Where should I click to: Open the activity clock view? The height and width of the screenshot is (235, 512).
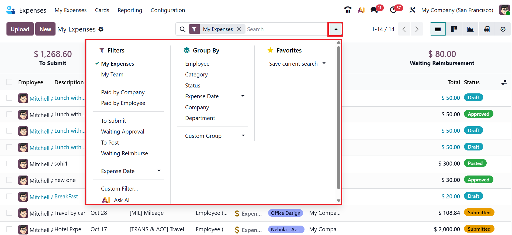click(x=503, y=29)
